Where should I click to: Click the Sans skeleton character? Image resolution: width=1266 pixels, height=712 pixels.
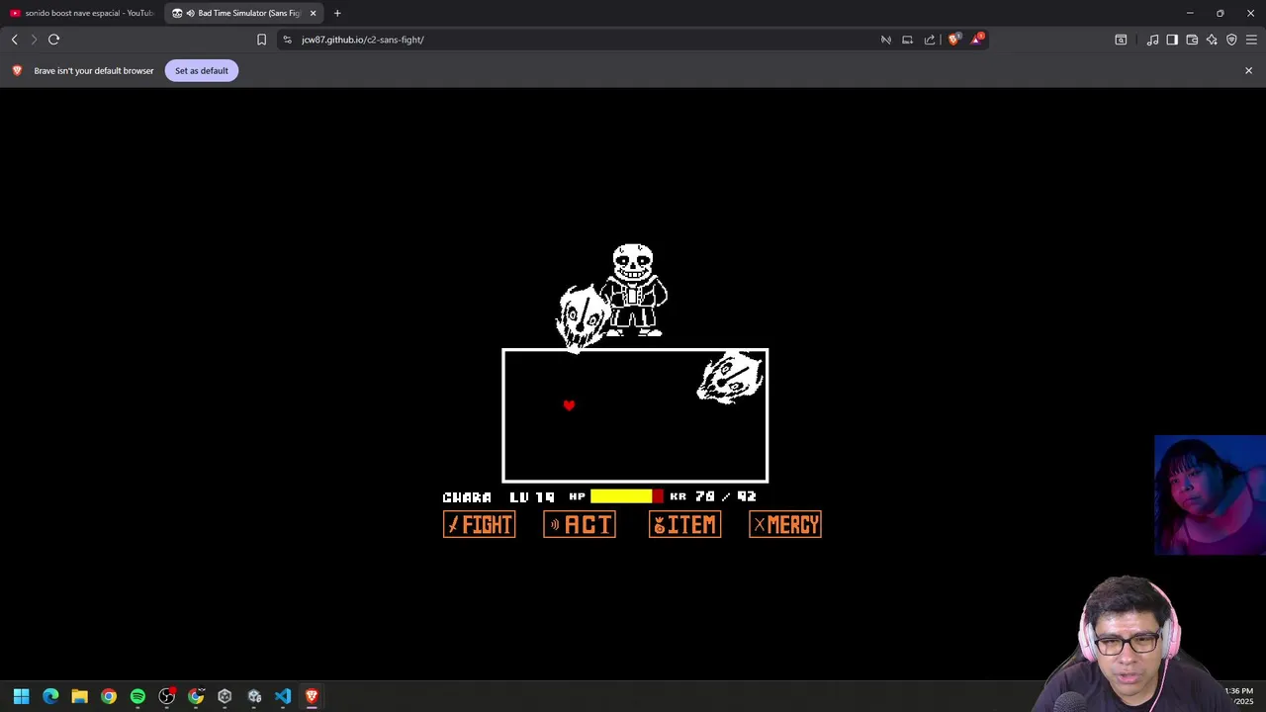pyautogui.click(x=634, y=291)
